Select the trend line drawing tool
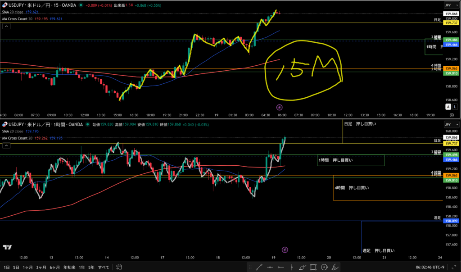This screenshot has height=272, width=461. pyautogui.click(x=259, y=267)
